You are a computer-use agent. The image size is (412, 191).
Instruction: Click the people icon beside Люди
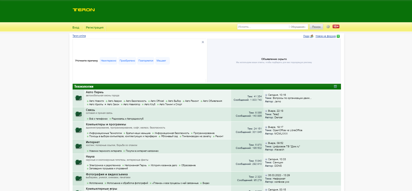point(312,36)
